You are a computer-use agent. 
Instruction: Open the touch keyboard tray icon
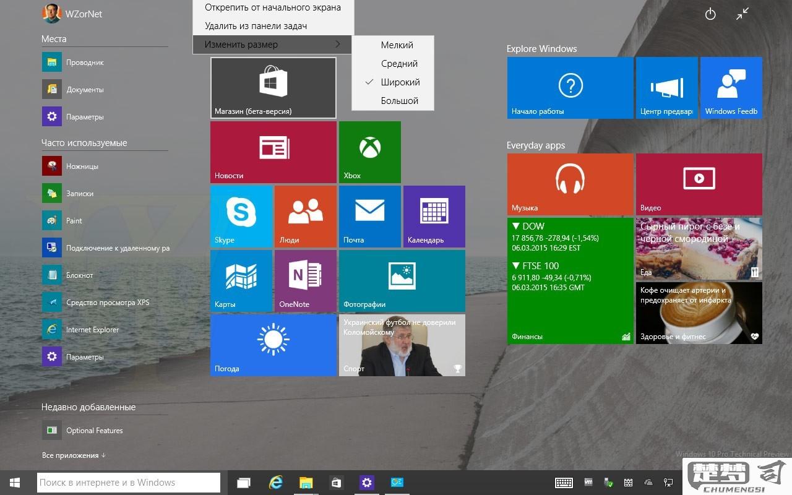(x=564, y=483)
